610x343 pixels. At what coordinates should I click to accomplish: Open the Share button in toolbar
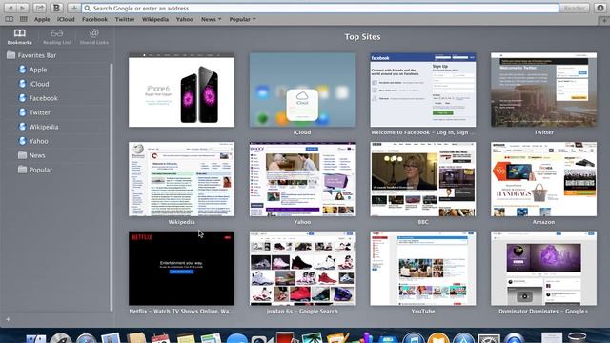pyautogui.click(x=39, y=8)
